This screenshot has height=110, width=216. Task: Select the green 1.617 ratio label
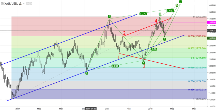pyautogui.click(x=170, y=11)
